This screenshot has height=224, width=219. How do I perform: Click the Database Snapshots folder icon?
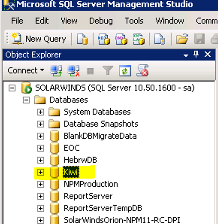54,124
